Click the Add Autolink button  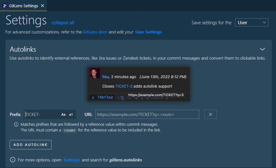click(31, 145)
